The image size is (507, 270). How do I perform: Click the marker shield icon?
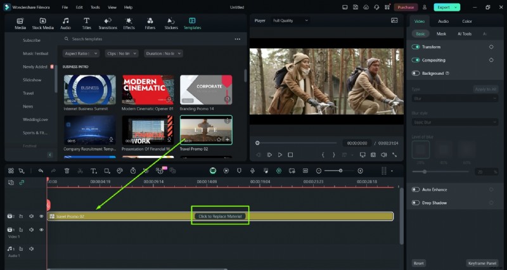(x=240, y=170)
